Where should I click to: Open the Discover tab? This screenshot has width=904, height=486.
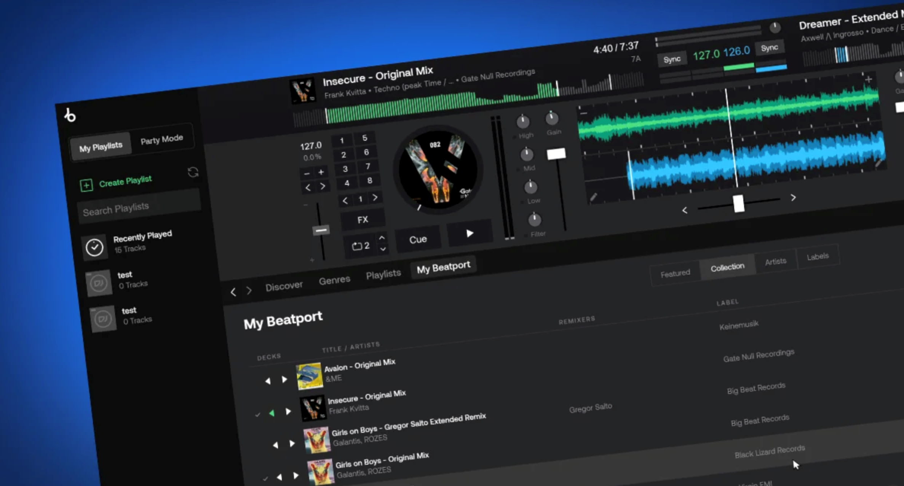[284, 286]
